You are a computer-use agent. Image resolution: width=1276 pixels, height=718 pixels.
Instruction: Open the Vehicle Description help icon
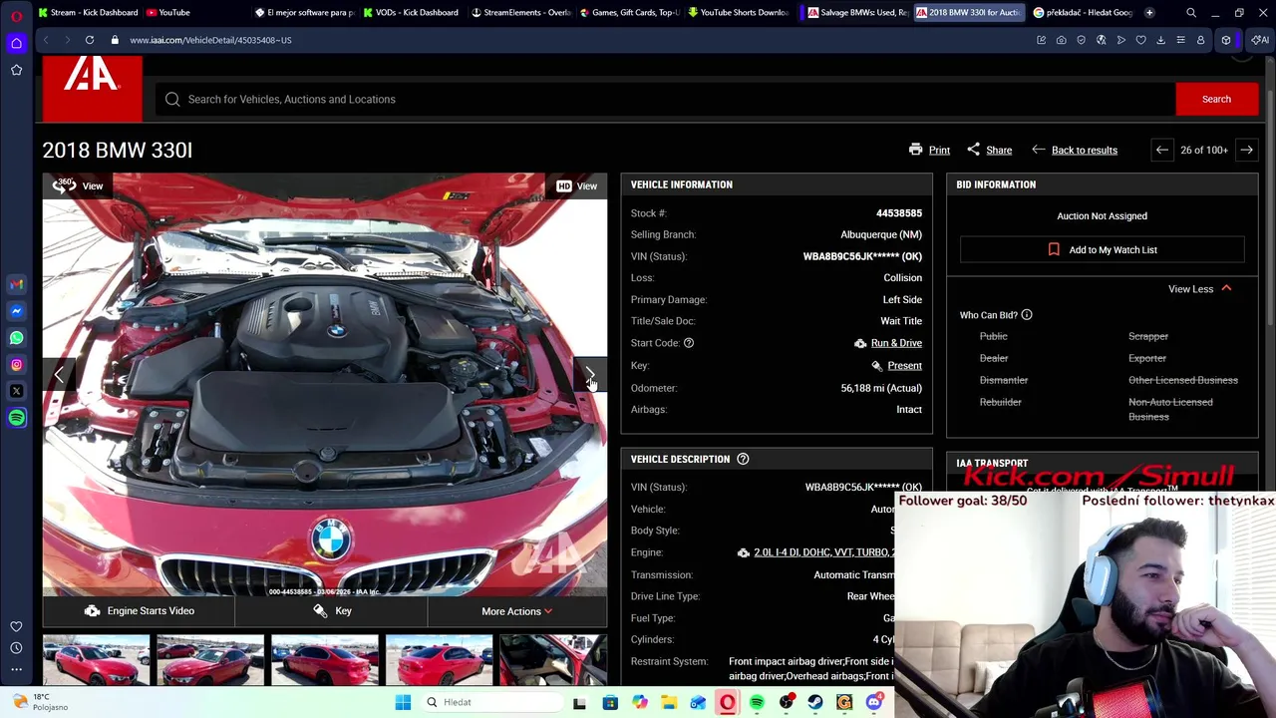[x=743, y=459]
